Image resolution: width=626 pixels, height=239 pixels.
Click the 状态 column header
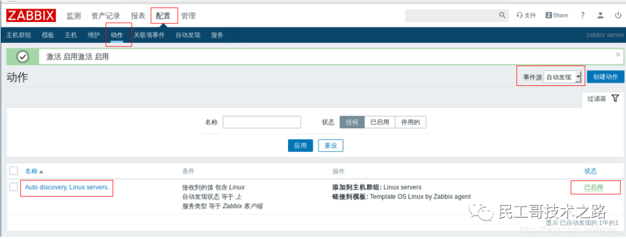(x=591, y=171)
